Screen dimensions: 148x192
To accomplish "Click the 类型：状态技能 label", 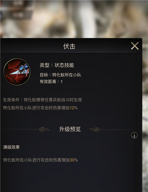I will coord(57,65).
